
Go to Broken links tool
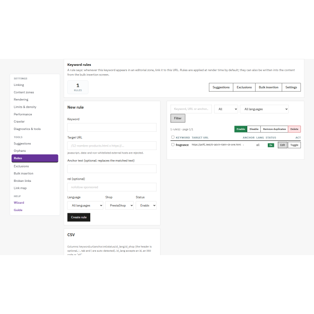22,181
